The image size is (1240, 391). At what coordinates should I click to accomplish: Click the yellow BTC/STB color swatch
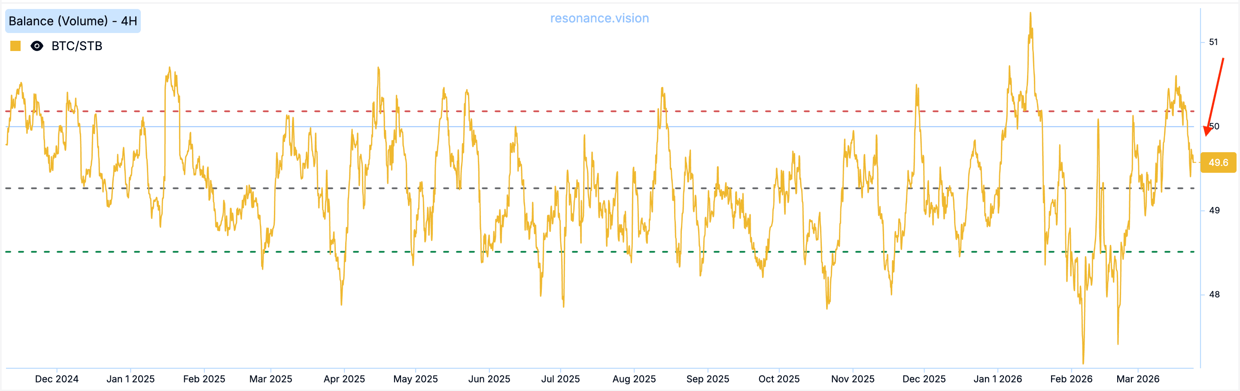15,46
